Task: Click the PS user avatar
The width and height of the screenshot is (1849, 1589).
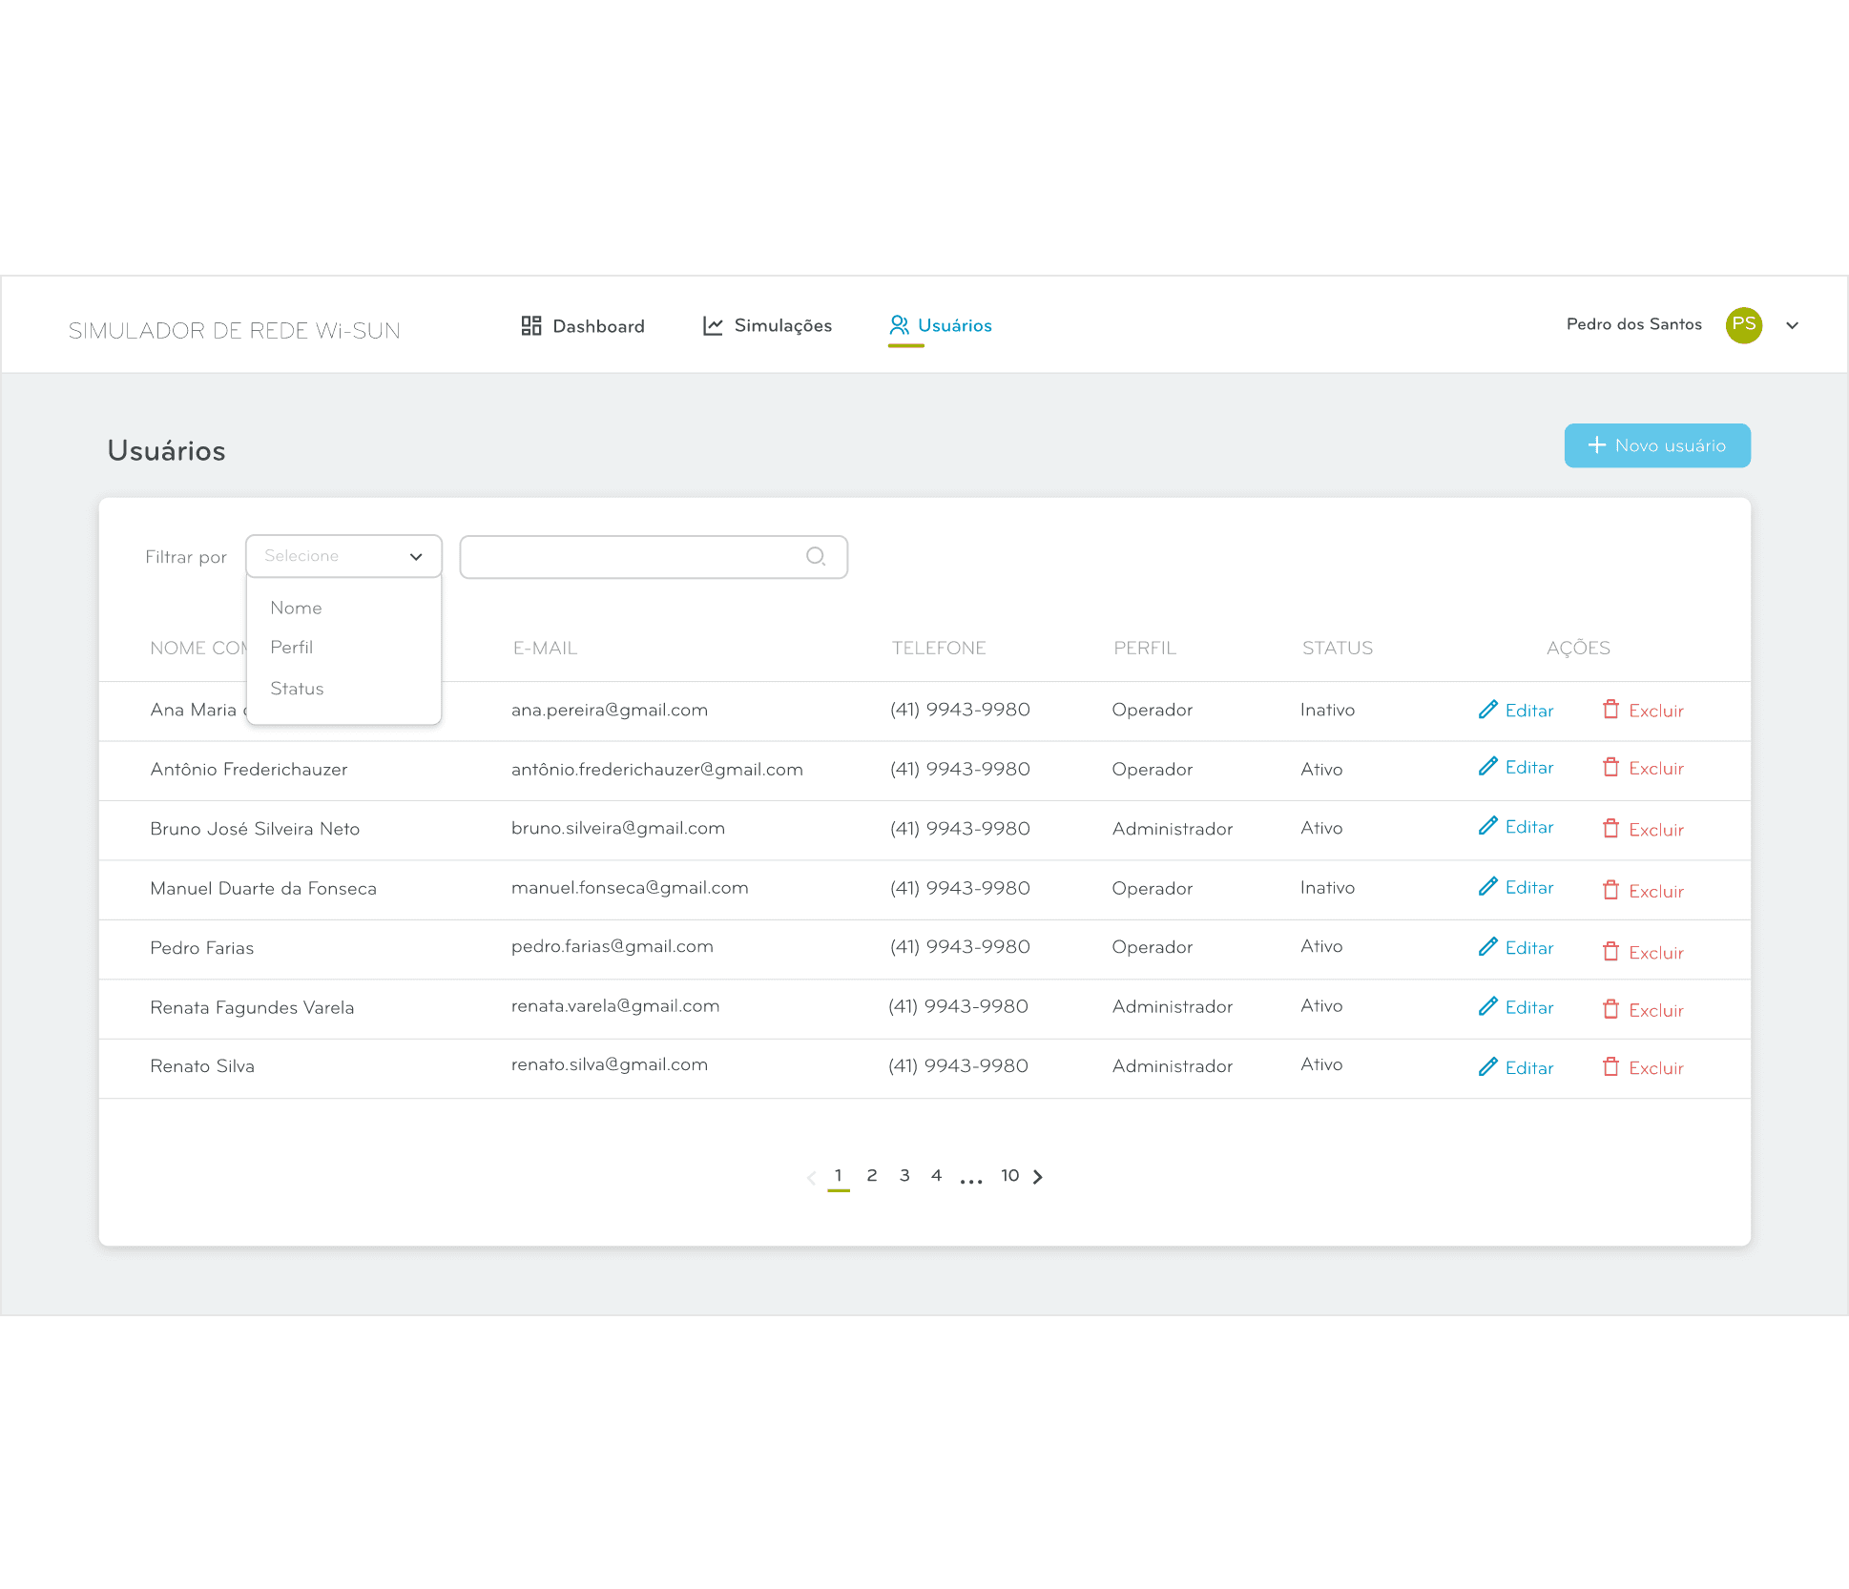Action: pos(1743,325)
